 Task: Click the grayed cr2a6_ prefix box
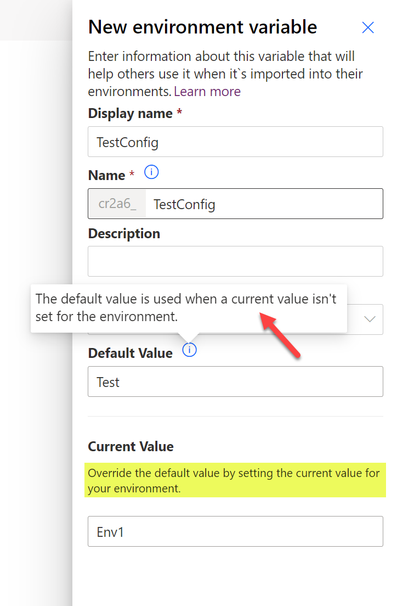coord(117,204)
